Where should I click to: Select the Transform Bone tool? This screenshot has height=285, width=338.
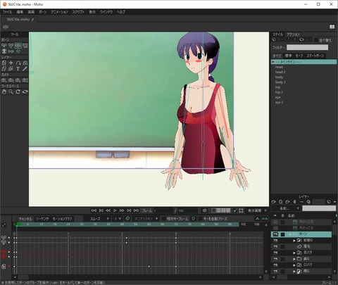pos(11,46)
